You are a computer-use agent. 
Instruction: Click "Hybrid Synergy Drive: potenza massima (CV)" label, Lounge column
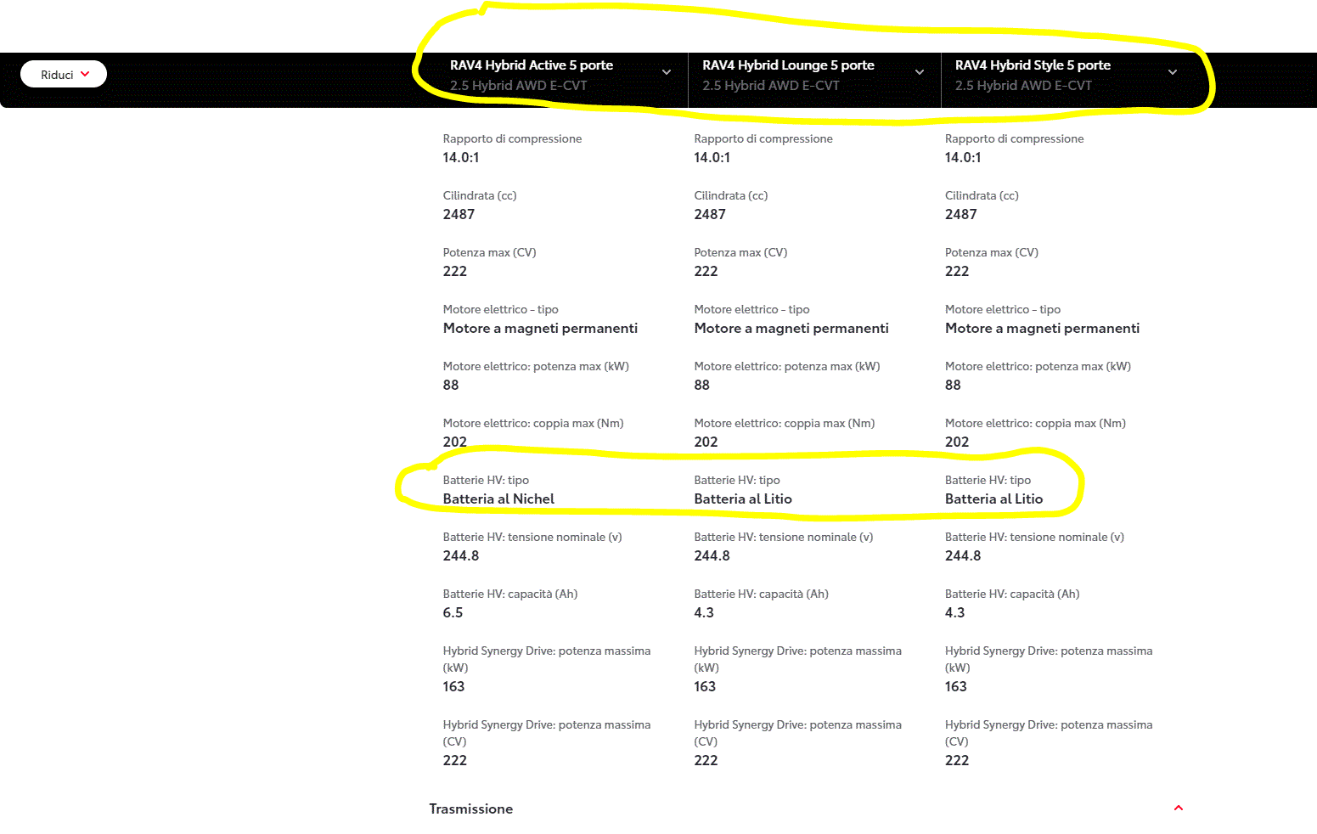click(x=798, y=733)
